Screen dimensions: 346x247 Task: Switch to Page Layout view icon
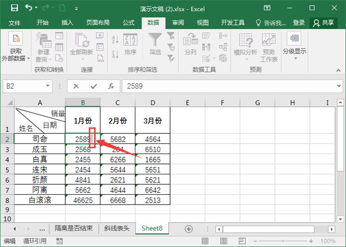[x=223, y=241]
